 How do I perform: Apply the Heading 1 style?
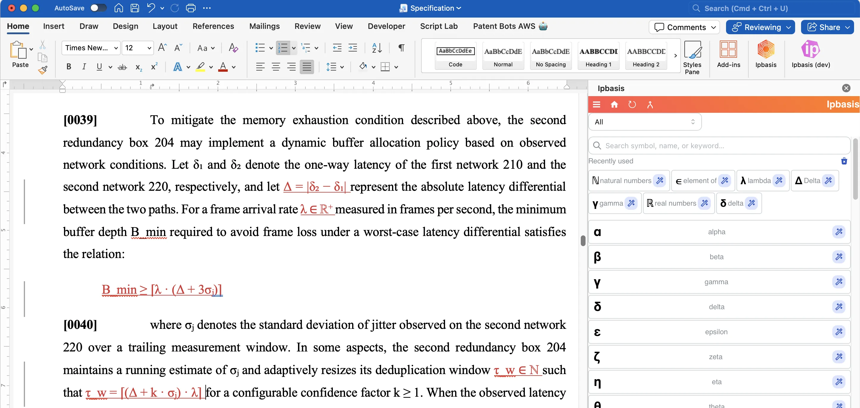coord(598,56)
